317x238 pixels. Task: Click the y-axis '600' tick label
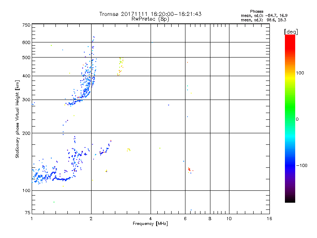tap(26, 42)
